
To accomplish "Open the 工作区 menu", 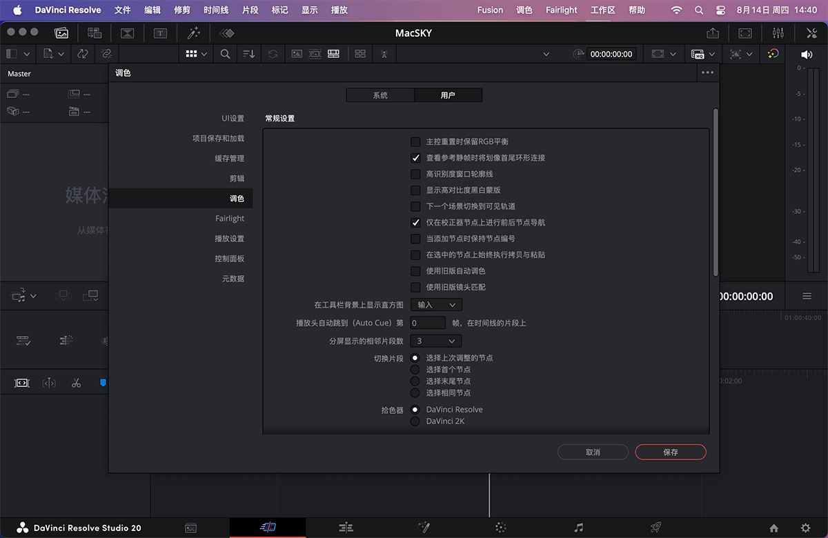I will point(602,10).
